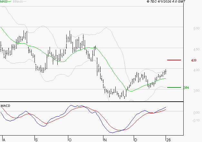The width and height of the screenshot is (202, 142).
Task: Click the S month marker on time axis
Action: 36,140
